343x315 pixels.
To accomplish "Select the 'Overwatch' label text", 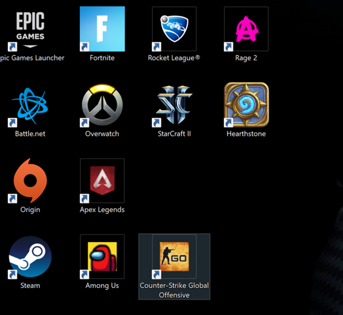I will click(102, 134).
